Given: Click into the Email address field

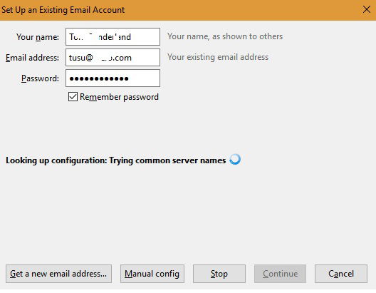Looking at the screenshot, I should click(113, 57).
